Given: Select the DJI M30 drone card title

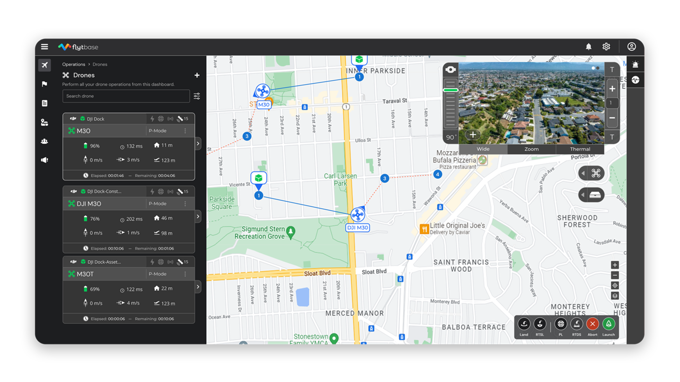Looking at the screenshot, I should 89,204.
